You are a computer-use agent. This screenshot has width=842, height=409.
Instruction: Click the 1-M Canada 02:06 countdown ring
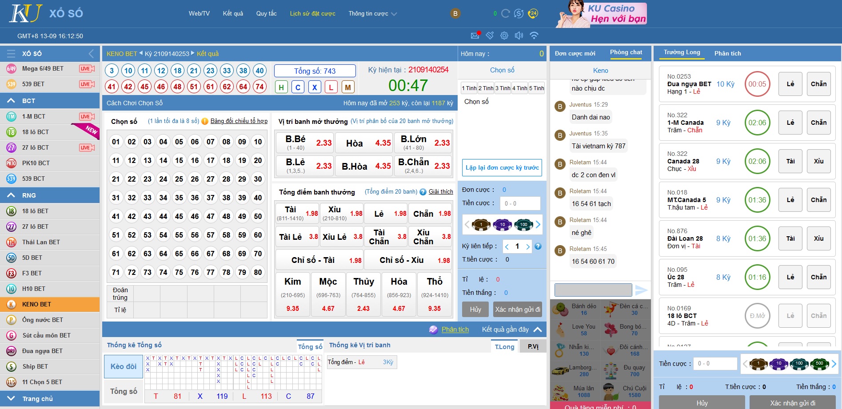point(757,123)
